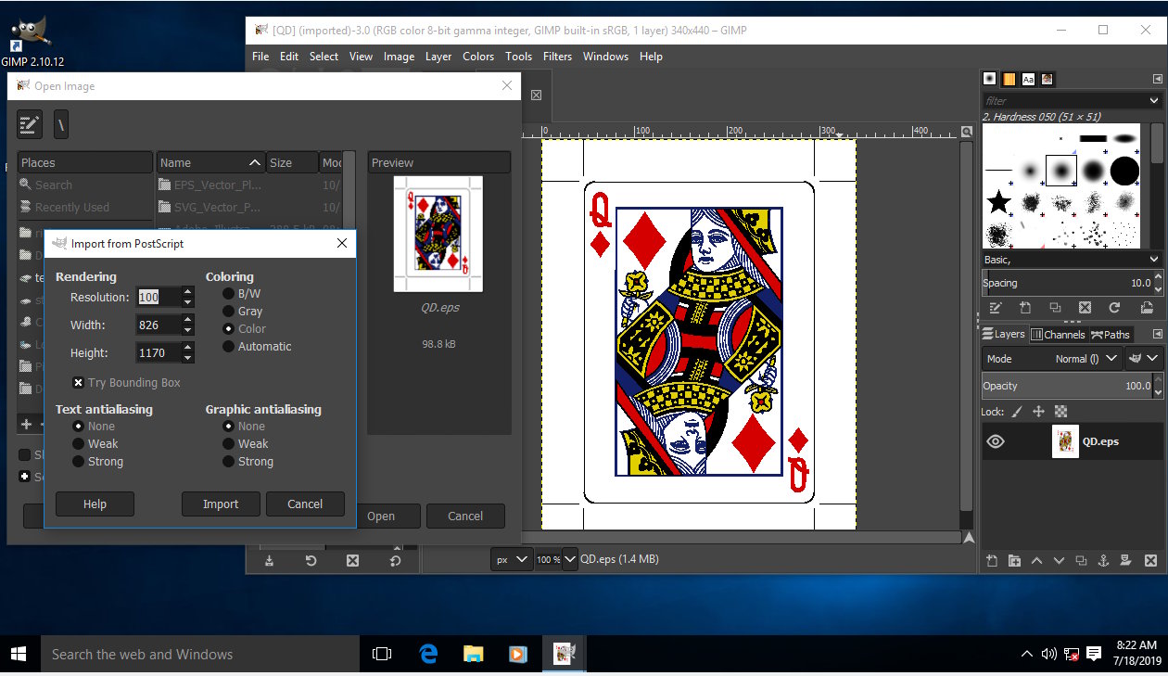Lock pixels with the brush icon
Image resolution: width=1168 pixels, height=676 pixels.
coord(1017,412)
